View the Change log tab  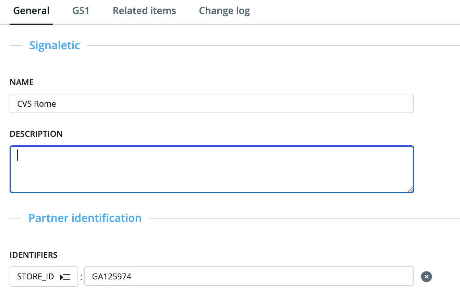224,11
